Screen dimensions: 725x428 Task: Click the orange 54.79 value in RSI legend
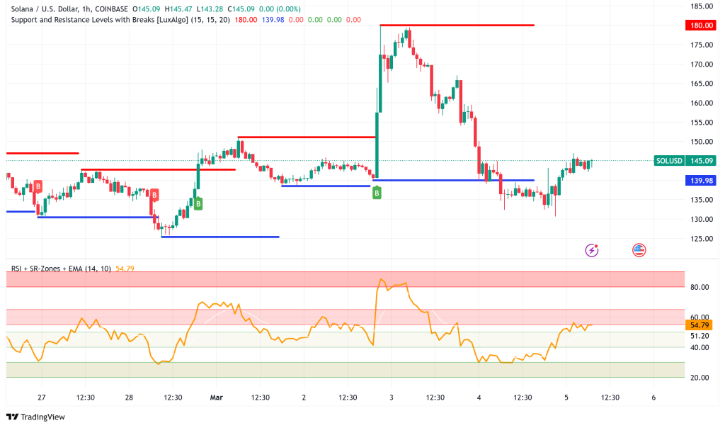pos(125,269)
